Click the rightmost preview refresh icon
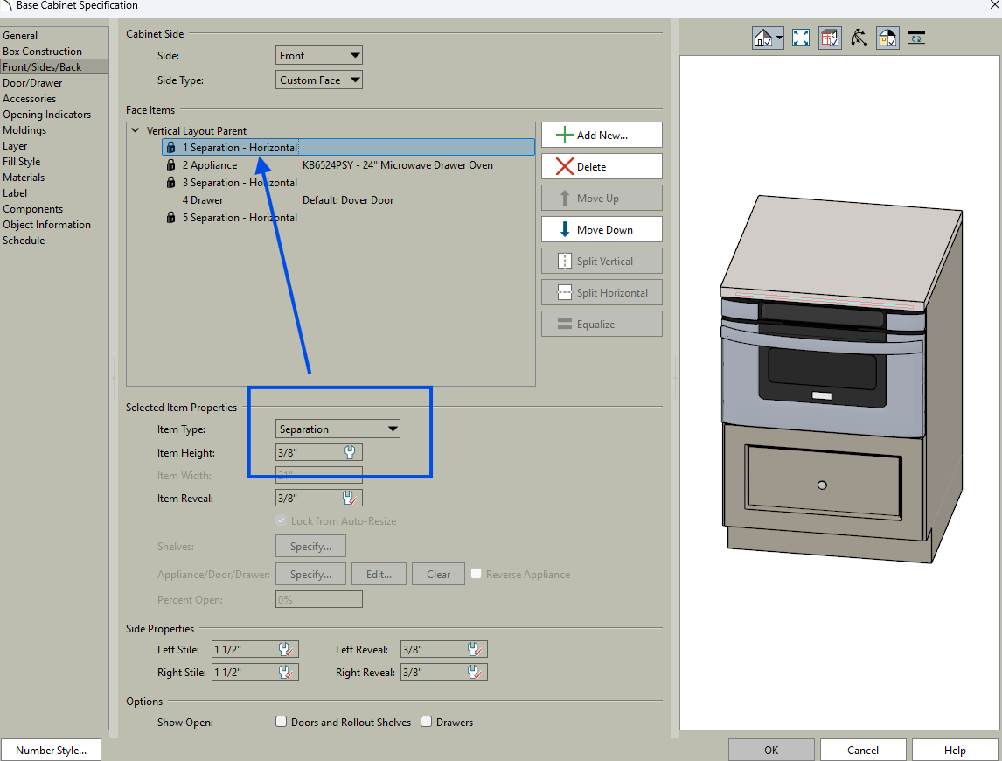The width and height of the screenshot is (1002, 761). [x=916, y=38]
